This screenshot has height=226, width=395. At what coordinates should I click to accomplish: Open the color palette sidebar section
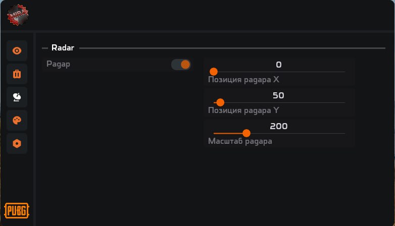[x=17, y=120]
